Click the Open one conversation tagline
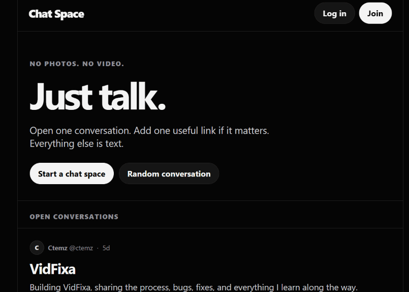Screen dimensions: 409x292 coord(149,137)
